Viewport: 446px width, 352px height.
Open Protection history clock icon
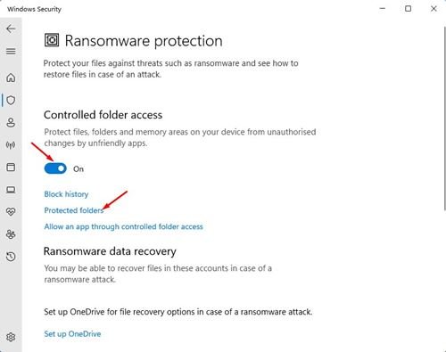[x=11, y=257]
